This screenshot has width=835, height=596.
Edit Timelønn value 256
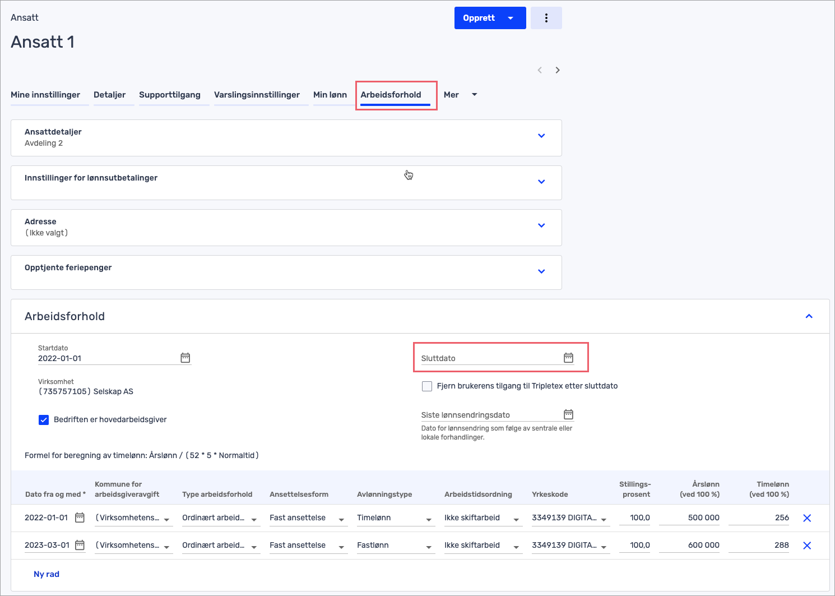pos(759,518)
